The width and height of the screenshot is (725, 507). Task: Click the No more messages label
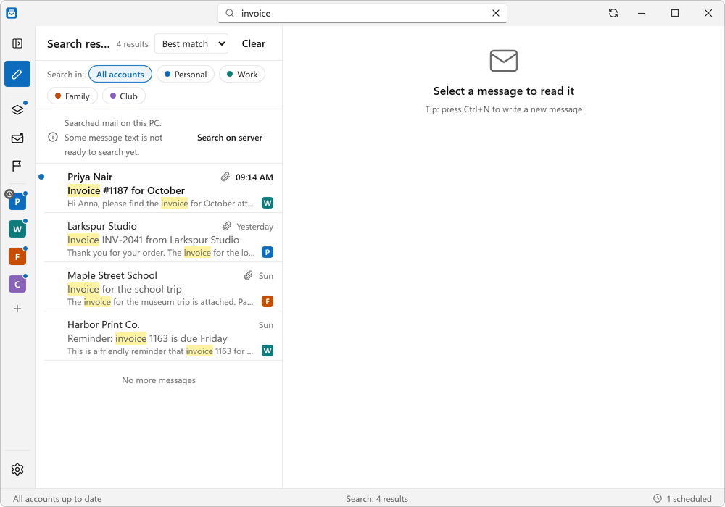click(x=159, y=380)
